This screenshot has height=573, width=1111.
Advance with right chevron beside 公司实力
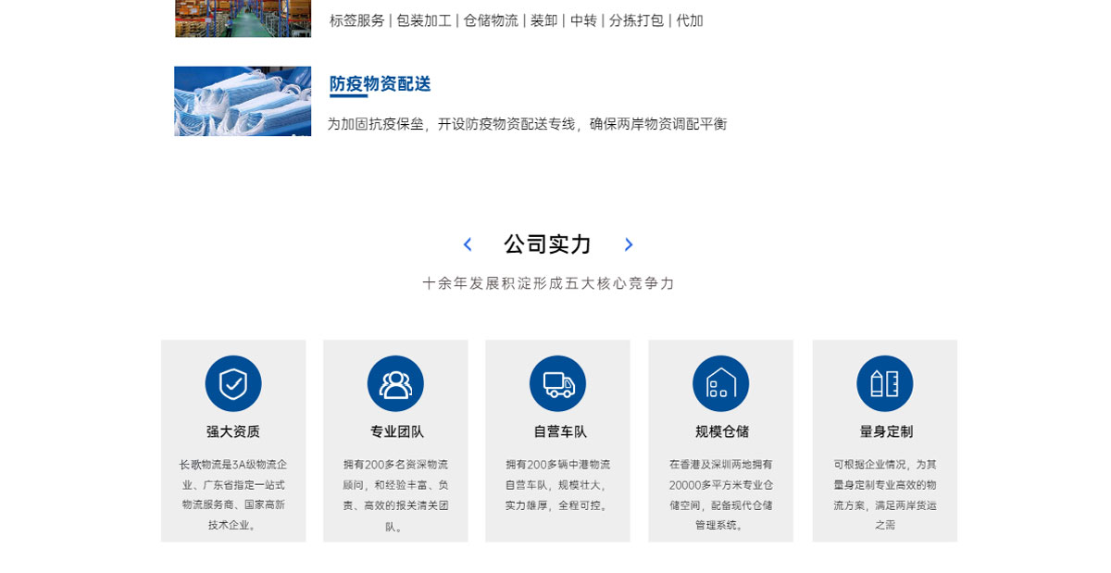pyautogui.click(x=629, y=244)
